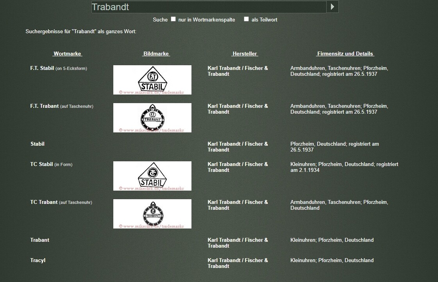438x282 pixels.
Task: Click details text 'Kleinuhren; Pforzheim, Deutschland; registriert am 2.1.1934'
Action: coord(344,167)
